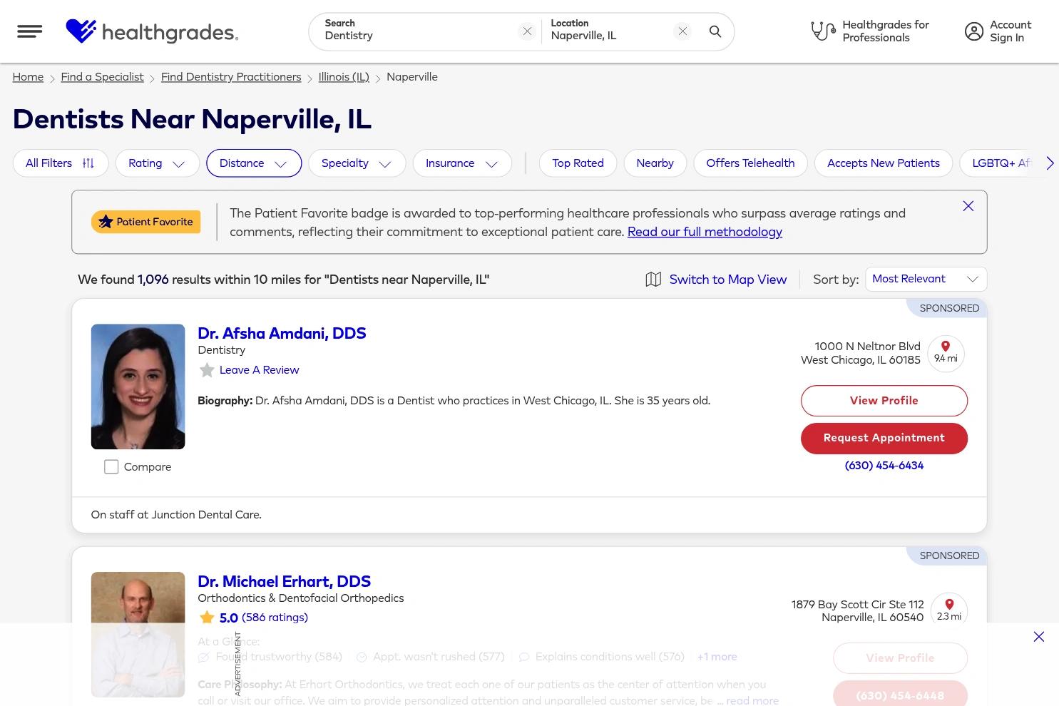Image resolution: width=1059 pixels, height=706 pixels.
Task: Toggle the Top Rated filter
Action: pyautogui.click(x=578, y=163)
